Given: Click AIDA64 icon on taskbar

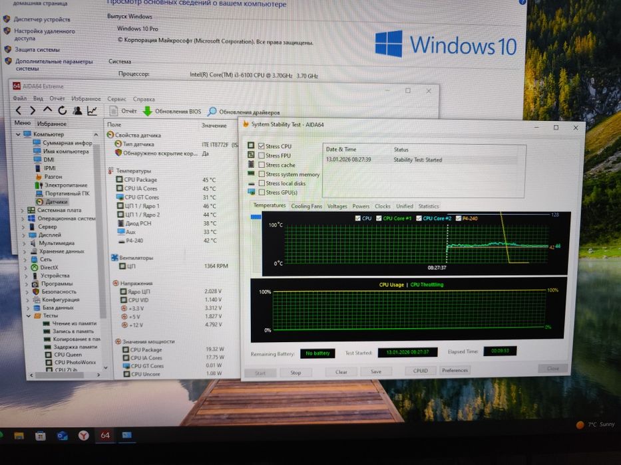Looking at the screenshot, I should click(x=104, y=435).
